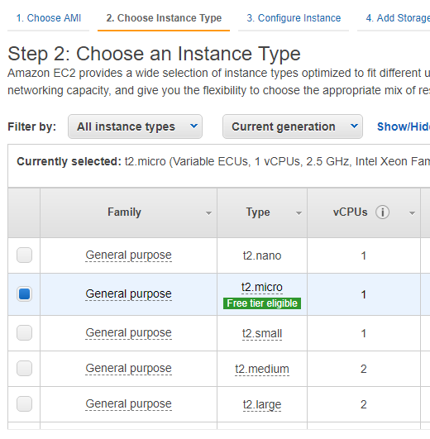Viewport: 430px width, 439px height.
Task: Click the Step 2 page heading
Action: (154, 54)
